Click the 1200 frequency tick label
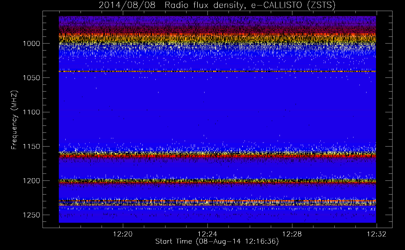Image resolution: width=405 pixels, height=250 pixels. coord(31,181)
